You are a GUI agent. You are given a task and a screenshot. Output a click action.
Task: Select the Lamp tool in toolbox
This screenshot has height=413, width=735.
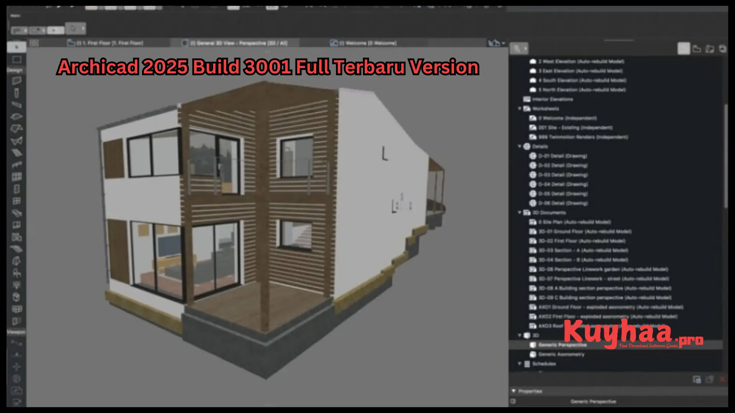16,285
